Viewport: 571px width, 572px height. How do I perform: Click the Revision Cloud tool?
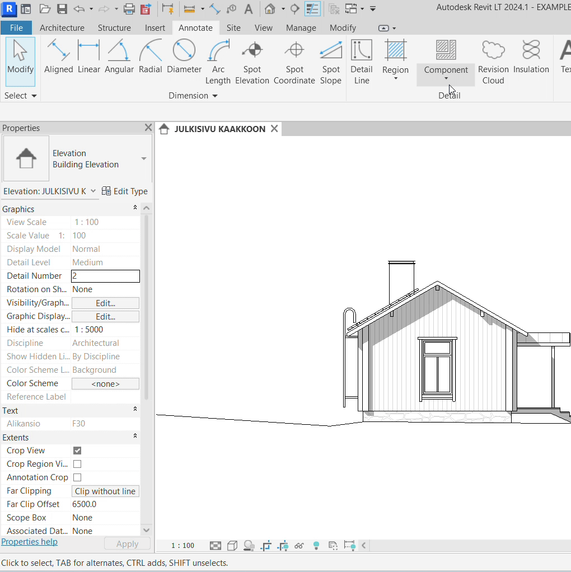[x=493, y=63]
